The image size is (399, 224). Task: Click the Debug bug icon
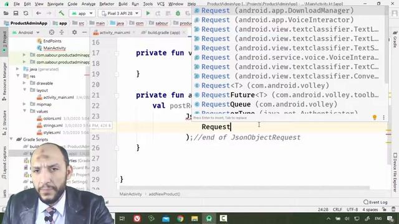pos(178,13)
